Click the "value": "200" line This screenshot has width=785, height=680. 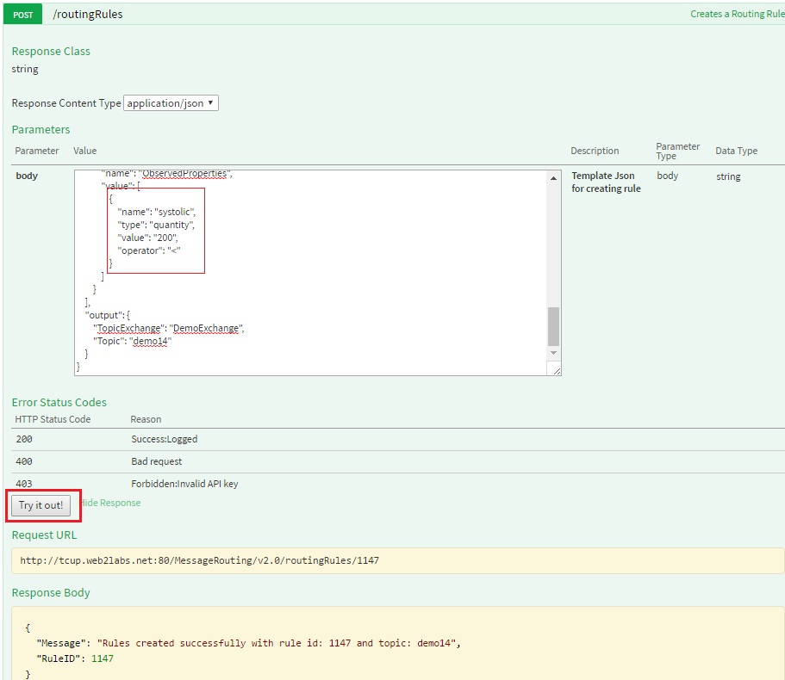[x=147, y=238]
